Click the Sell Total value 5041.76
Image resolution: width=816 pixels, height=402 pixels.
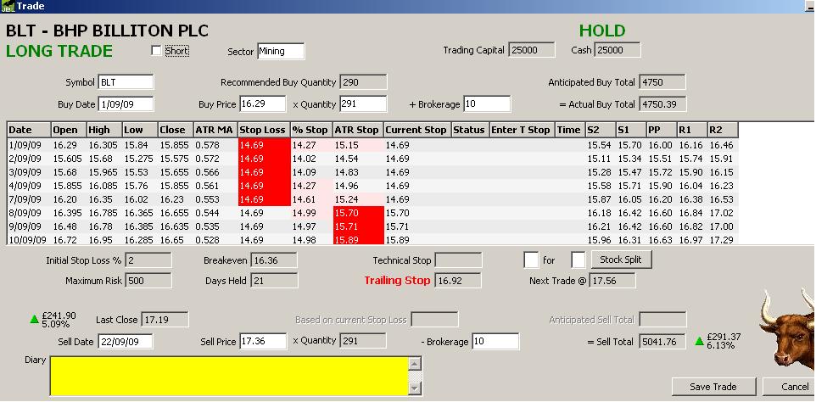click(662, 341)
